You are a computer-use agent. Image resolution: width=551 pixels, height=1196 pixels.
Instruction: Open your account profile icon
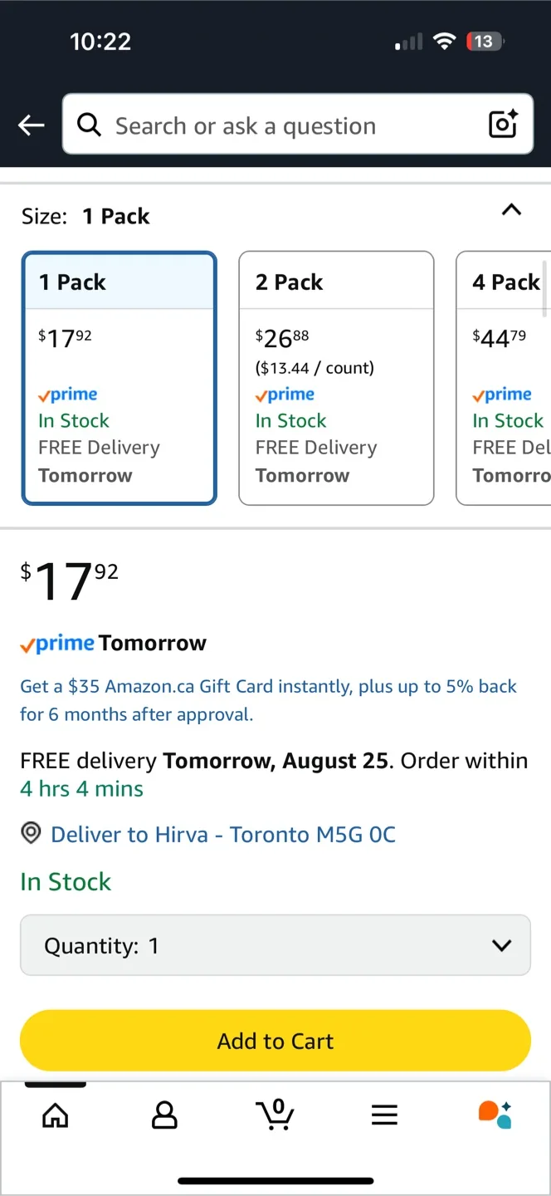pos(165,1115)
